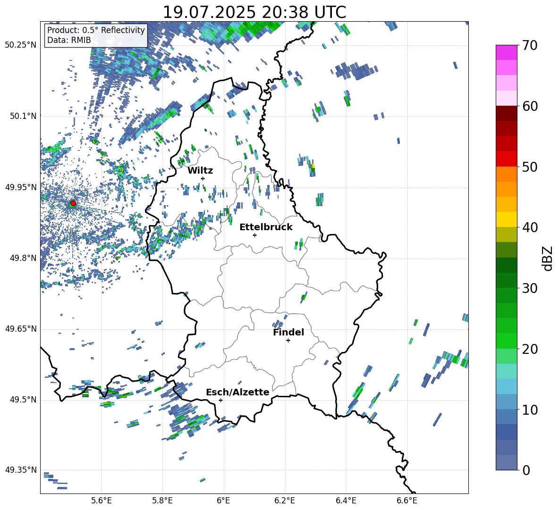The image size is (559, 510).
Task: Click the 30 value on the colorbar
Action: (530, 288)
